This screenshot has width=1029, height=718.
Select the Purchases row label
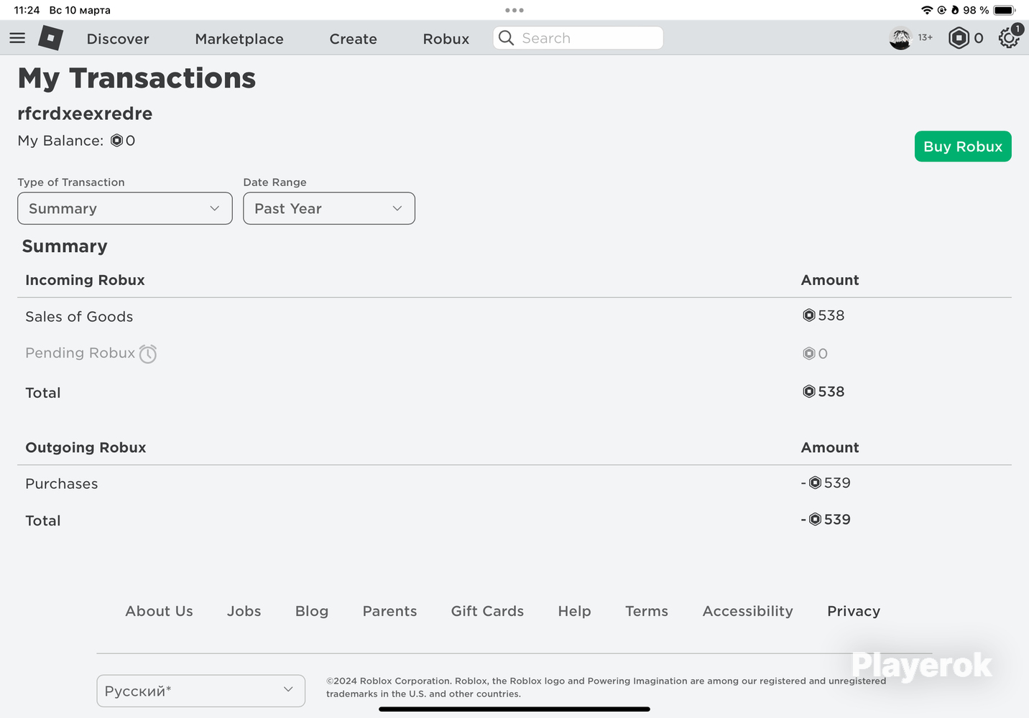62,484
